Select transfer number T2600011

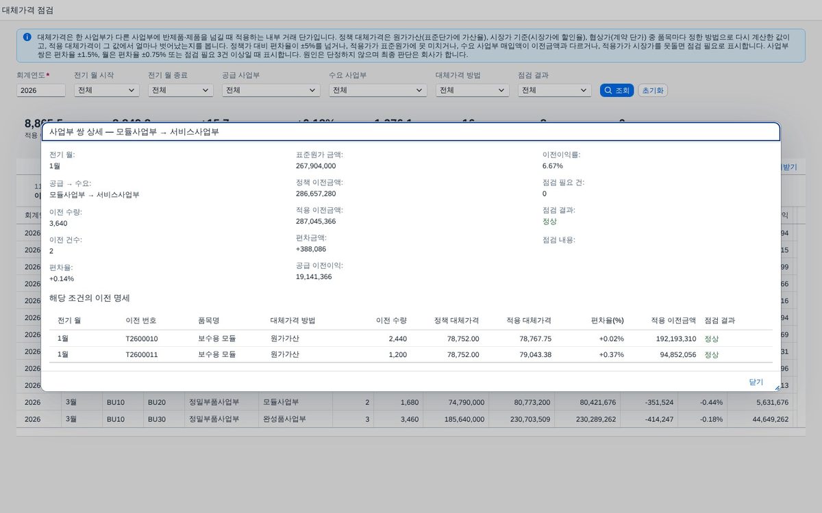click(142, 355)
